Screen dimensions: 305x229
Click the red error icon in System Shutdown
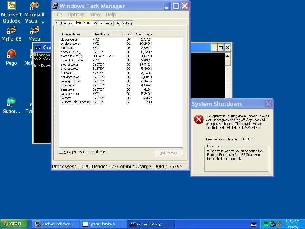pyautogui.click(x=199, y=119)
